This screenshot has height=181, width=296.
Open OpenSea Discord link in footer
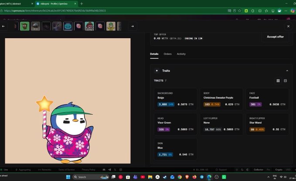pos(104,170)
